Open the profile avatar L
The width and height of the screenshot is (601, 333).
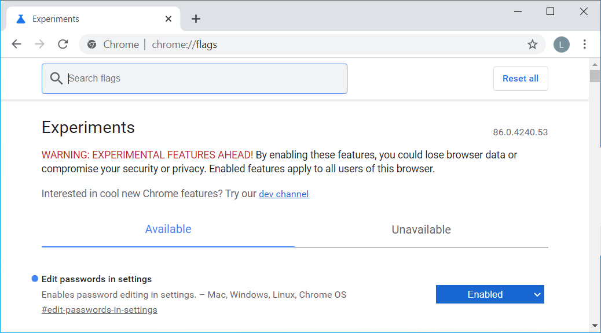[561, 45]
